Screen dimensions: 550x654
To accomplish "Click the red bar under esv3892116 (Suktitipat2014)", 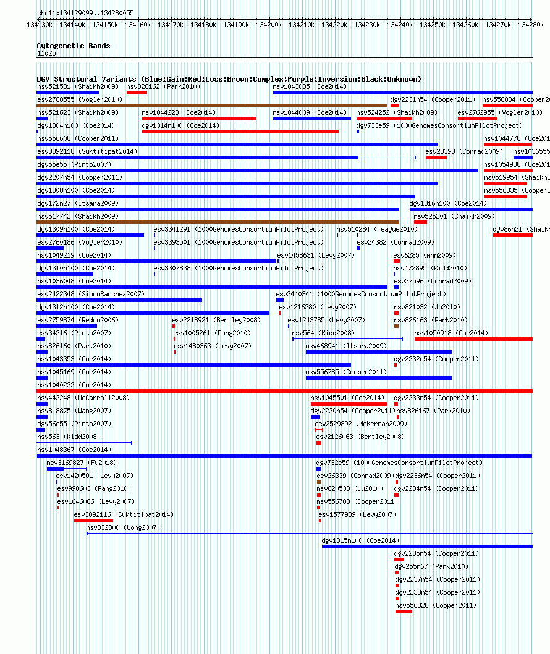I will (x=93, y=521).
